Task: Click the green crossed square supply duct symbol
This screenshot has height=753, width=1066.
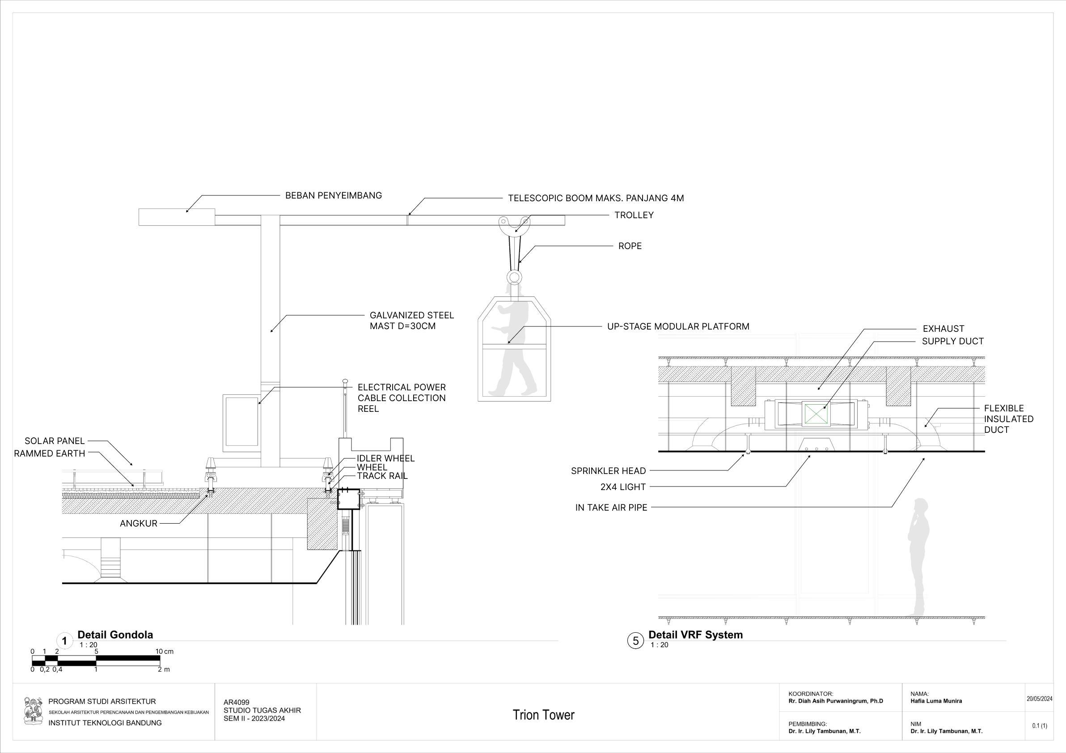Action: (x=816, y=413)
